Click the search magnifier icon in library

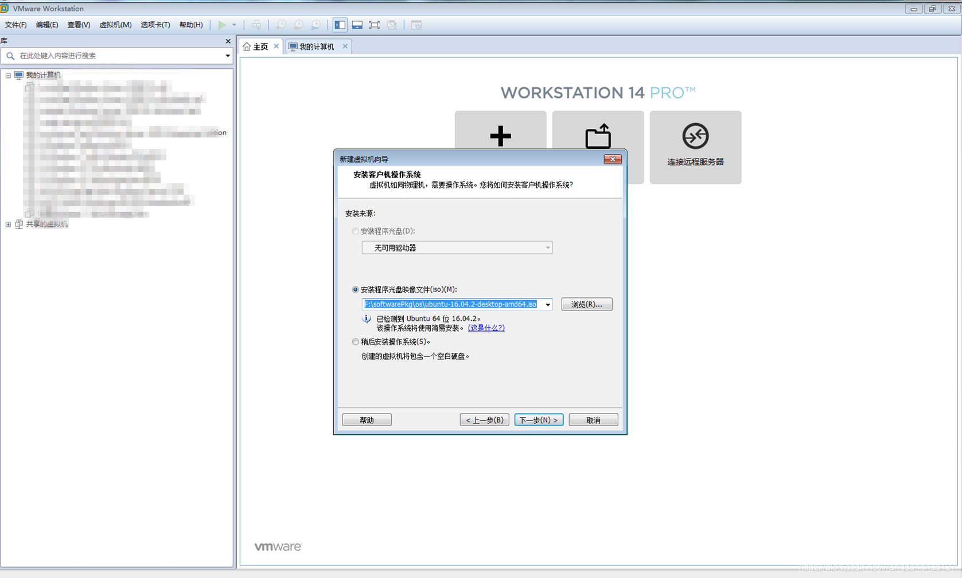[x=10, y=56]
